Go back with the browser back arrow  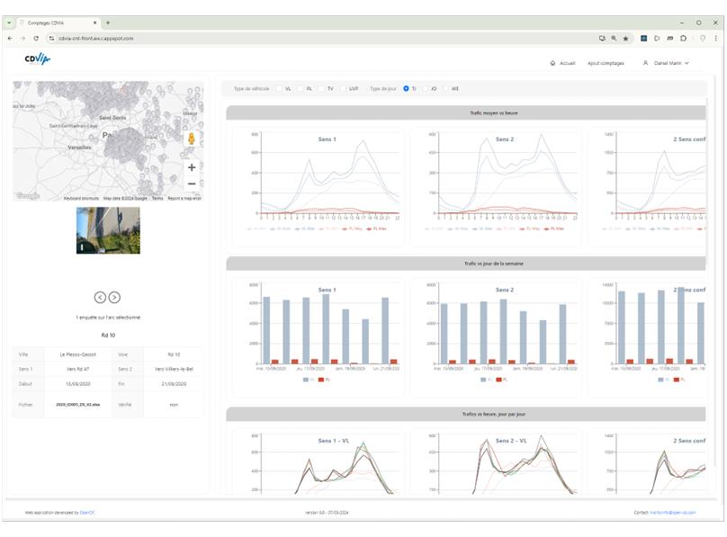(10, 39)
